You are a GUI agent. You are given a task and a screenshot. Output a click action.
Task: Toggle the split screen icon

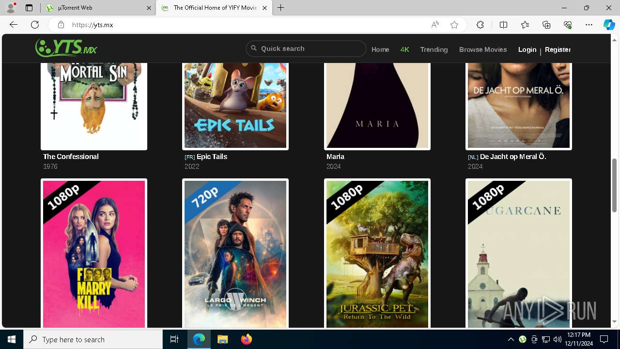(x=503, y=25)
